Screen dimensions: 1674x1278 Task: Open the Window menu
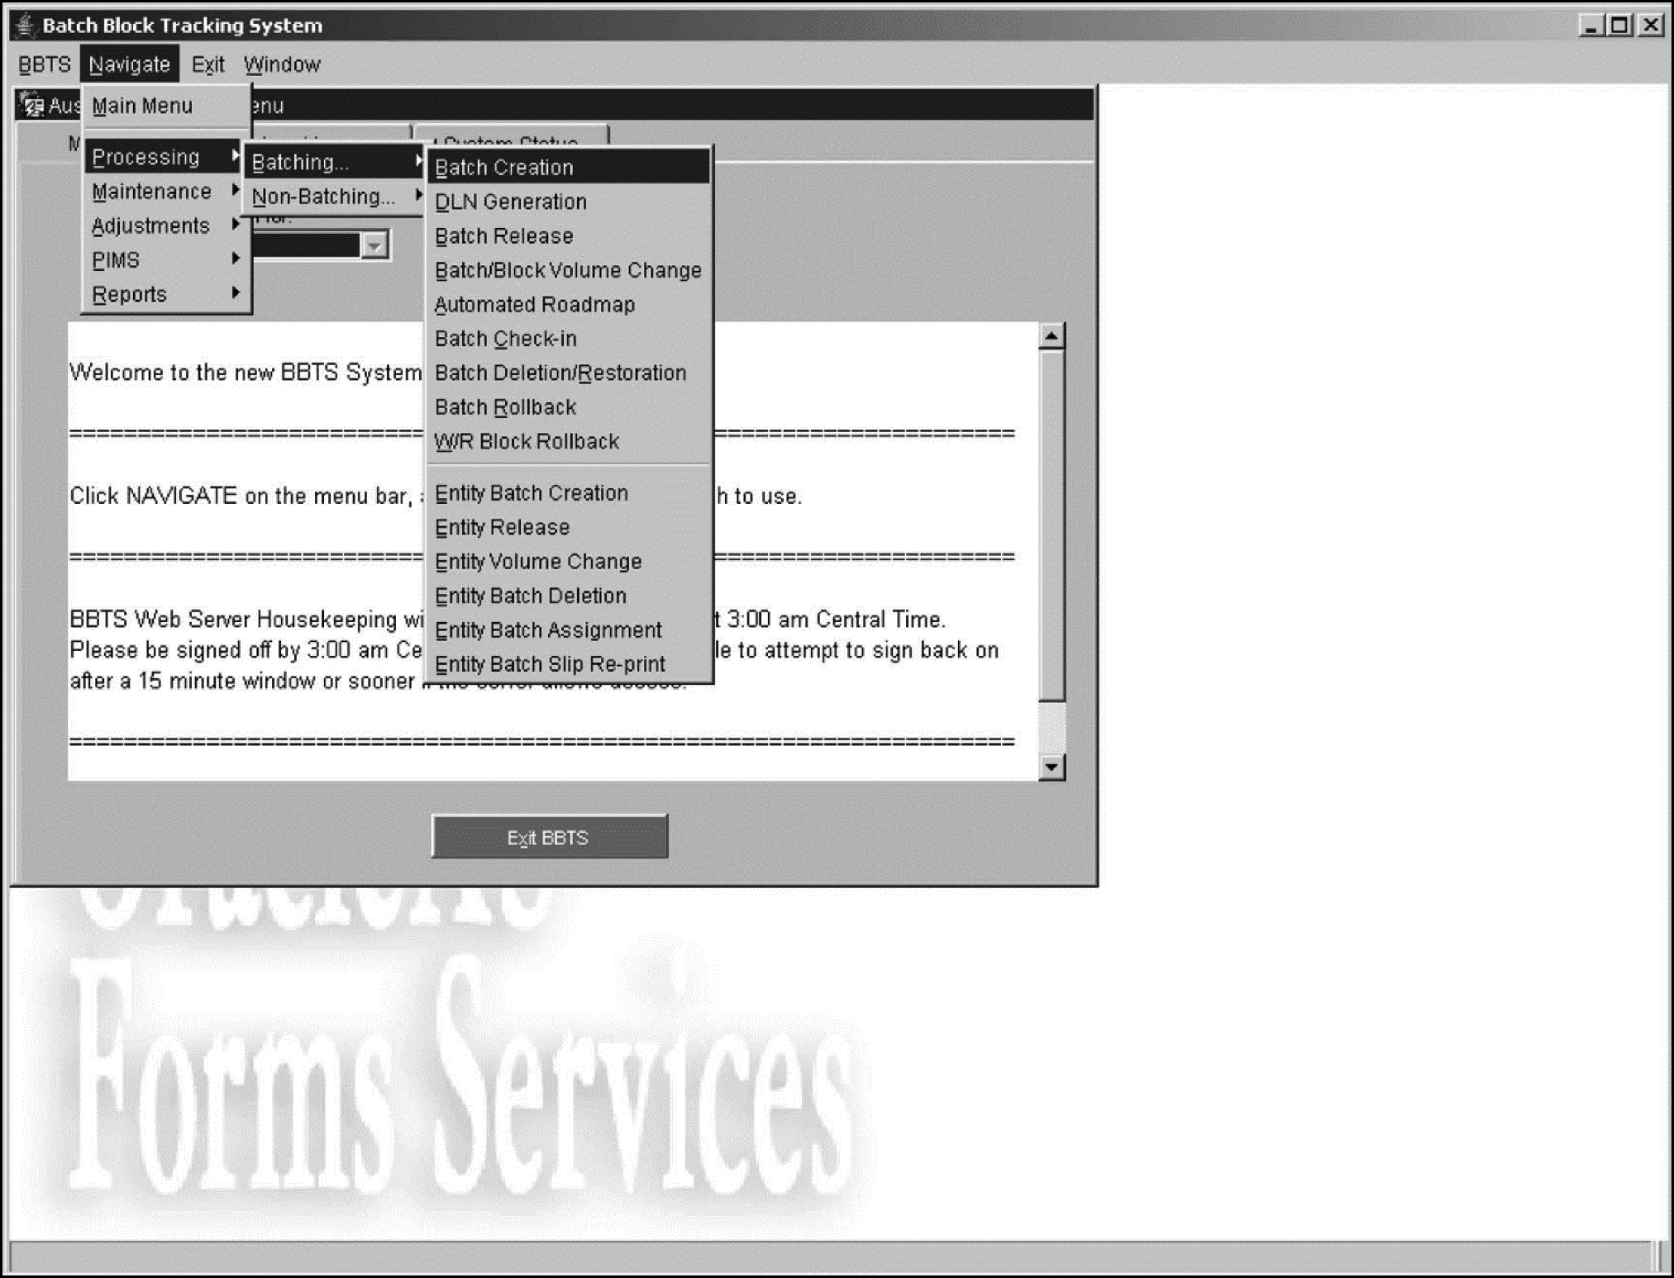282,64
